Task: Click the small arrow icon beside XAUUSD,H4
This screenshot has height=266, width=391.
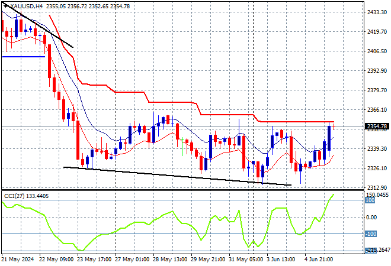Action: click(5, 6)
